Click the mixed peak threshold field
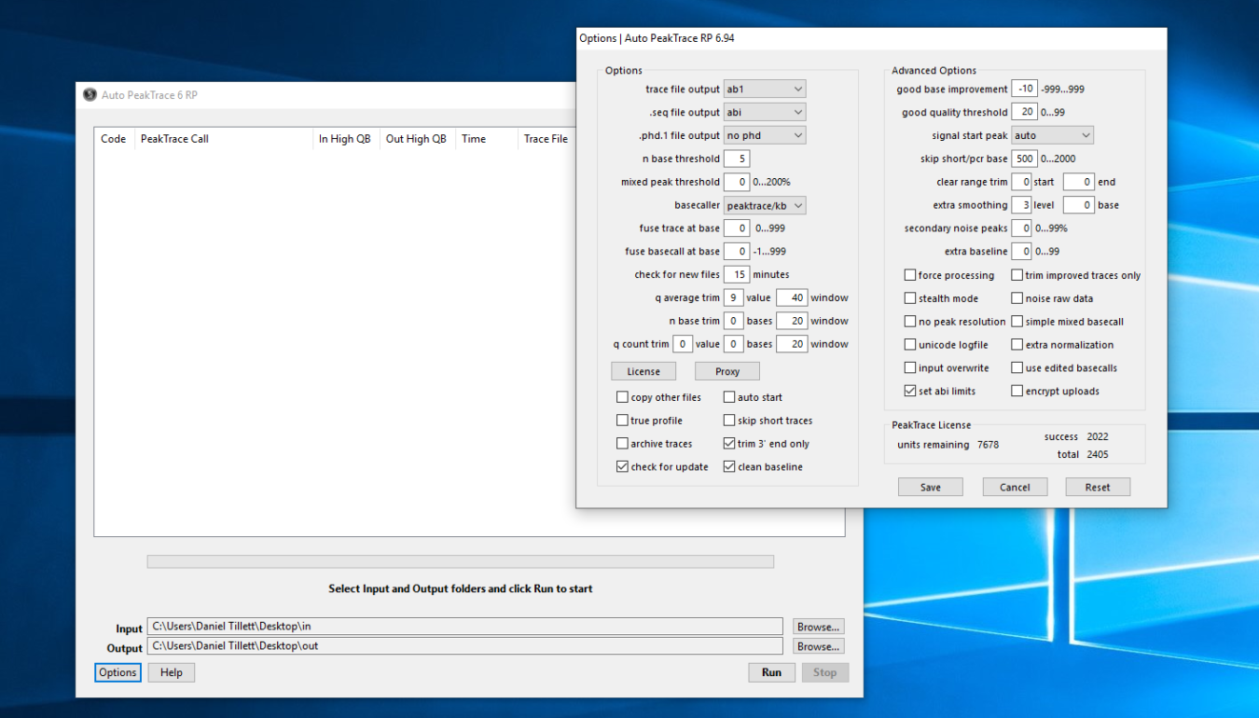Image resolution: width=1259 pixels, height=718 pixels. (x=737, y=182)
